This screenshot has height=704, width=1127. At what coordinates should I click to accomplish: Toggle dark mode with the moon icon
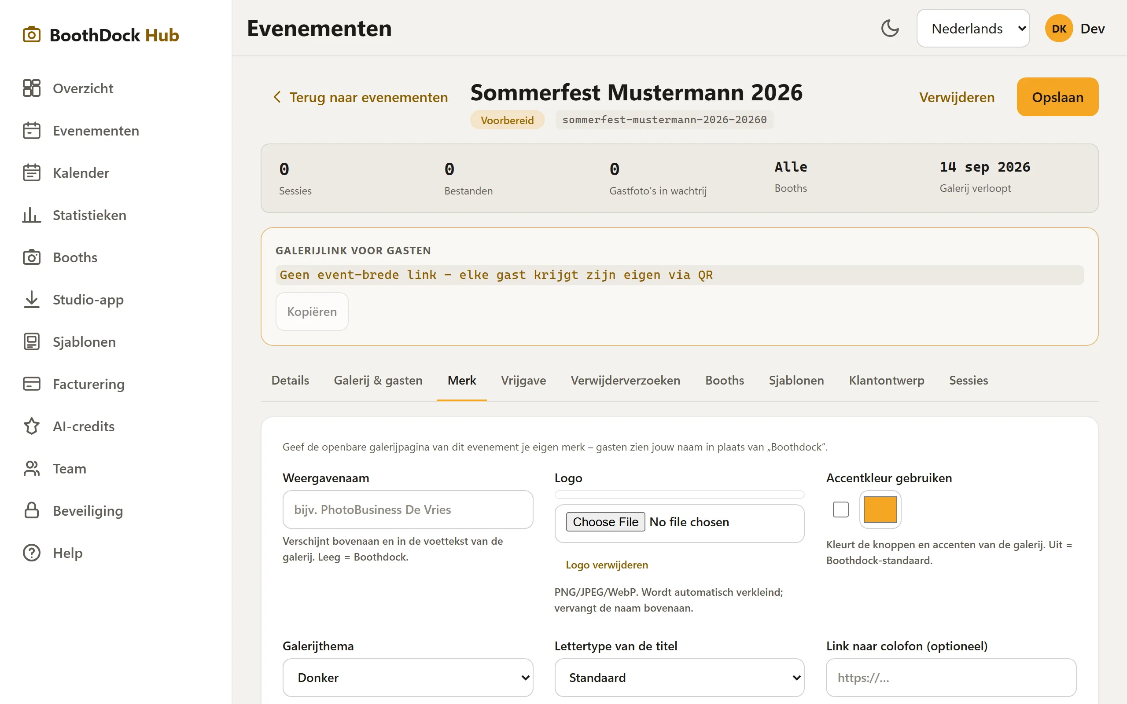(x=890, y=29)
